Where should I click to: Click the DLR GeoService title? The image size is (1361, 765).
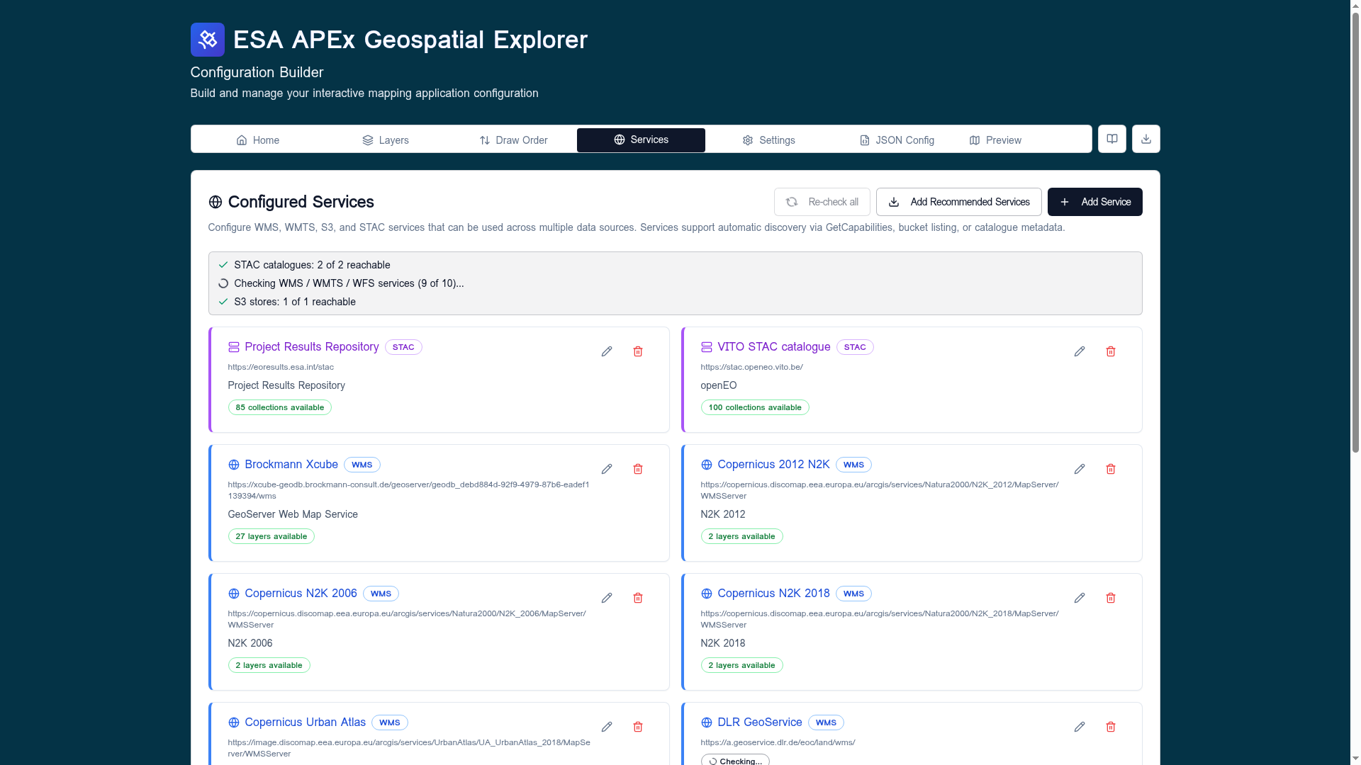760,722
